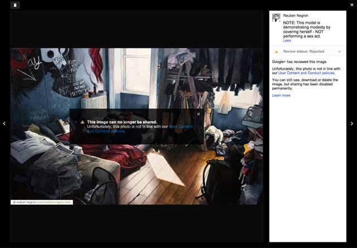The image size is (357, 248).
Task: Collapse the caption using Less
Action: tap(287, 41)
